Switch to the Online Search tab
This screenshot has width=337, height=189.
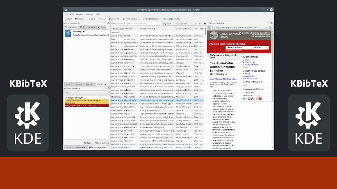click(x=81, y=147)
